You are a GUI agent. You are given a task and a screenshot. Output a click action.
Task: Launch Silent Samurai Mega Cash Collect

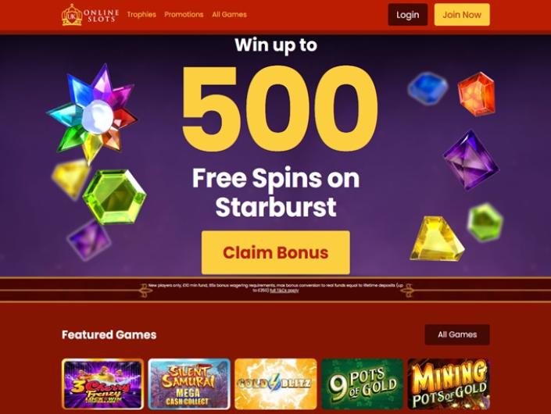click(x=189, y=384)
